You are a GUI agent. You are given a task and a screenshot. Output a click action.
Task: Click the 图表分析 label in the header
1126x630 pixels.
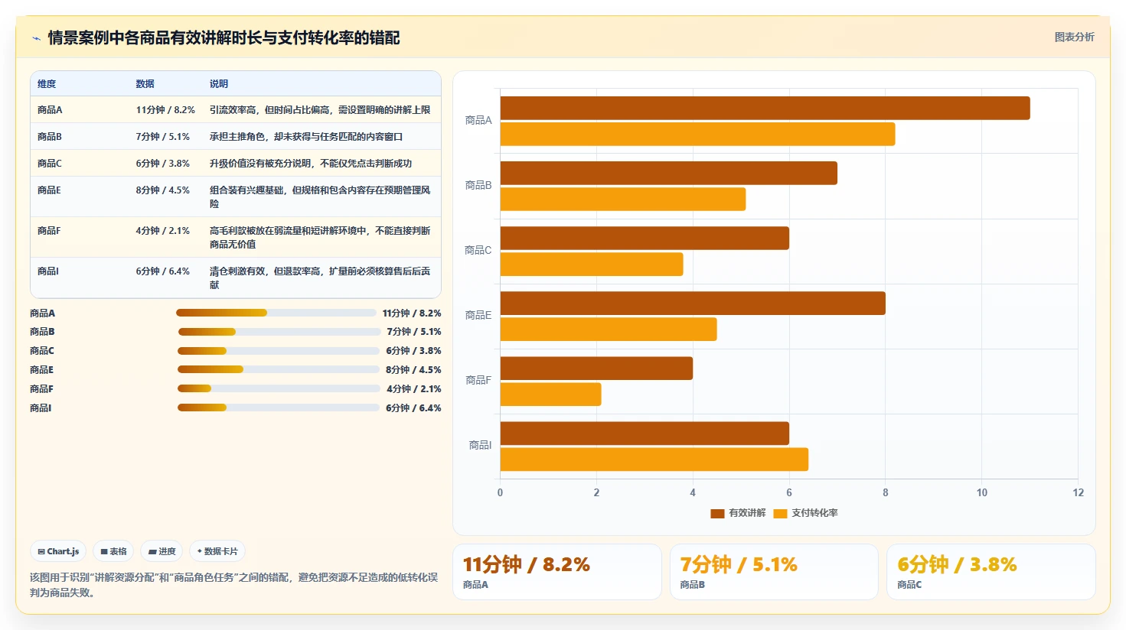pos(1074,37)
